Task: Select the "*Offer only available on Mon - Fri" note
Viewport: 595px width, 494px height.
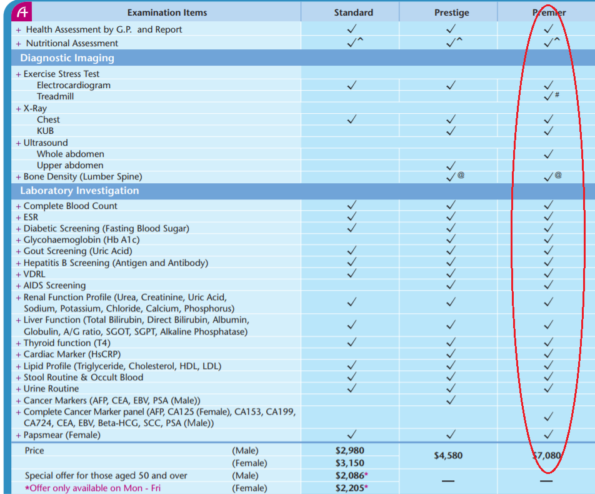Action: click(92, 488)
